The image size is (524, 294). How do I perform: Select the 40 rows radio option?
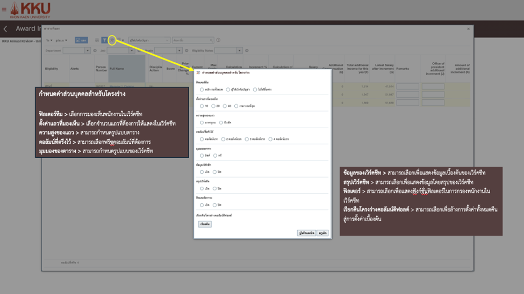click(x=225, y=106)
